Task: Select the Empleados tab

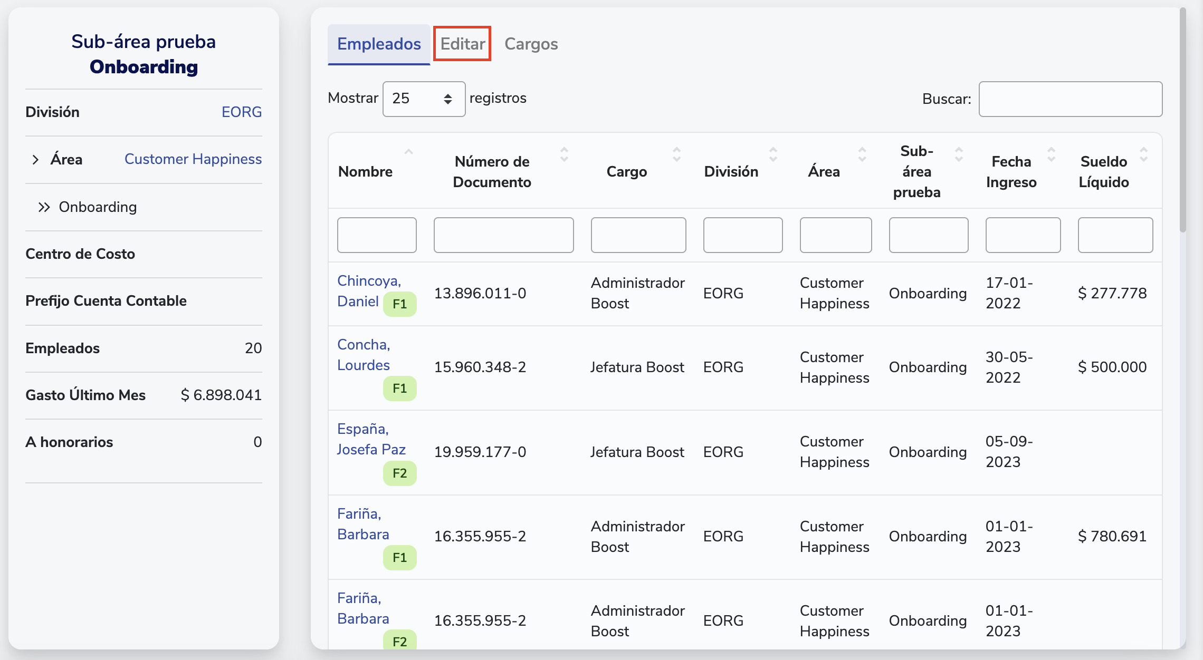Action: (x=379, y=44)
